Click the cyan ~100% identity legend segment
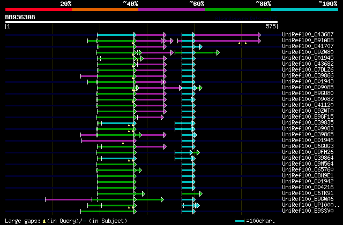The height and width of the screenshot is (225, 343). (x=305, y=10)
